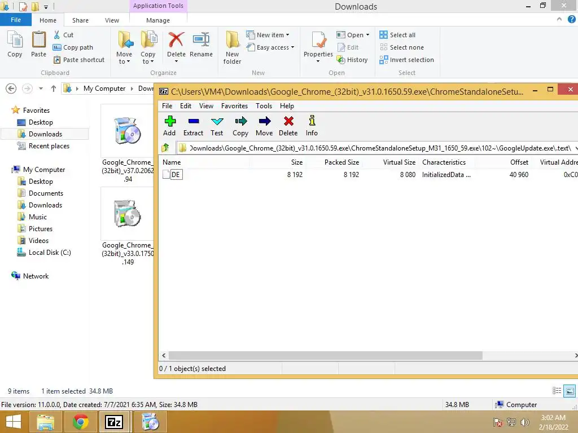This screenshot has height=433, width=578.
Task: Click the Delete icon in Explorer ribbon
Action: [x=176, y=40]
